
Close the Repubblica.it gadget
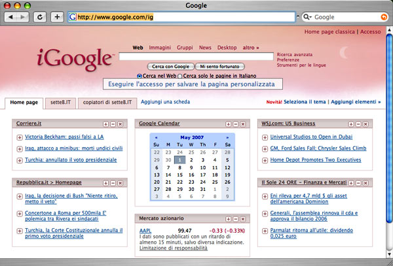[121, 183]
